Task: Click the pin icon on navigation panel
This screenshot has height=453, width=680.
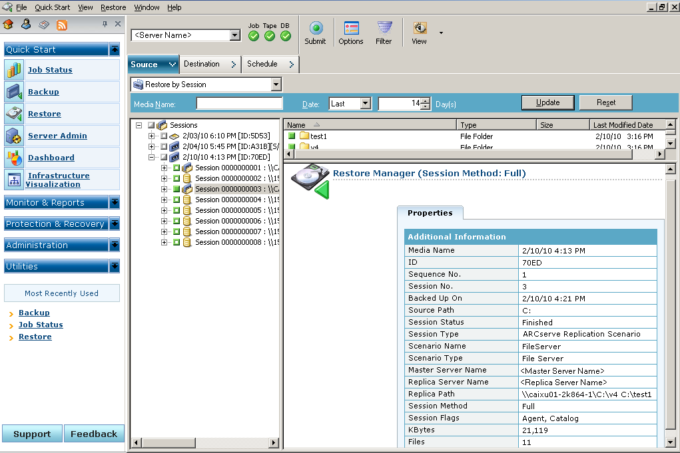Action: coord(105,24)
